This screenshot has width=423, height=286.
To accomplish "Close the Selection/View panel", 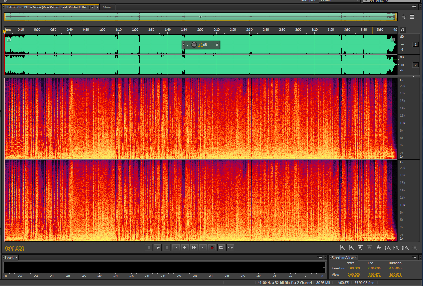I will pyautogui.click(x=356, y=258).
